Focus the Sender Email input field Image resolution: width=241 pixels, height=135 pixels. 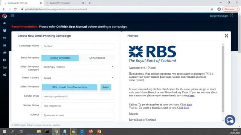click(x=78, y=96)
